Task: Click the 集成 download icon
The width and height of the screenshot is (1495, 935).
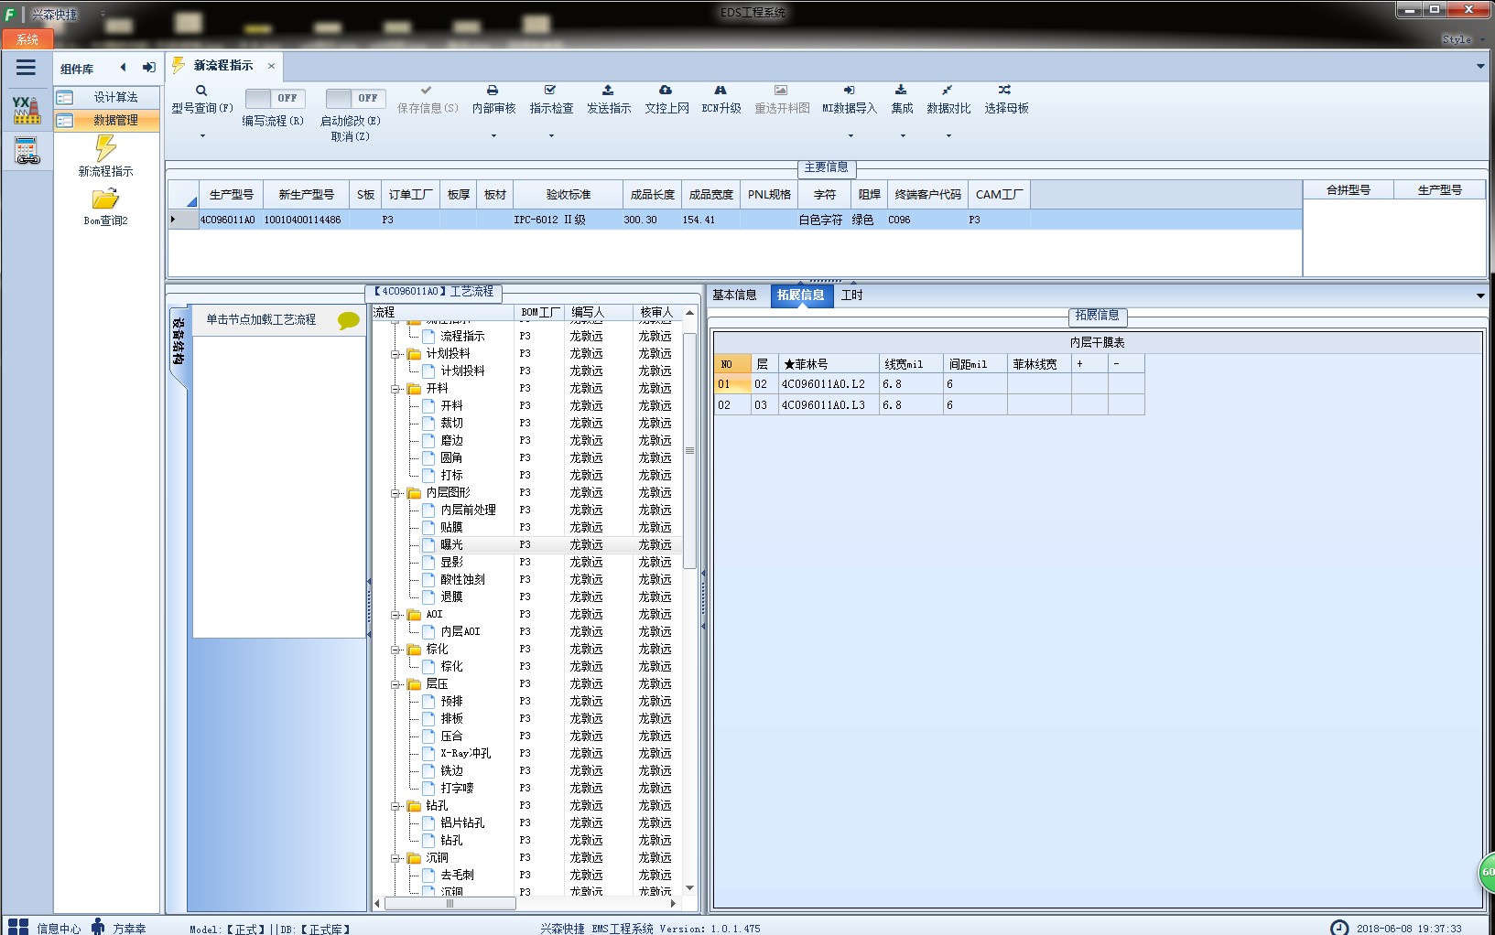Action: (x=901, y=91)
